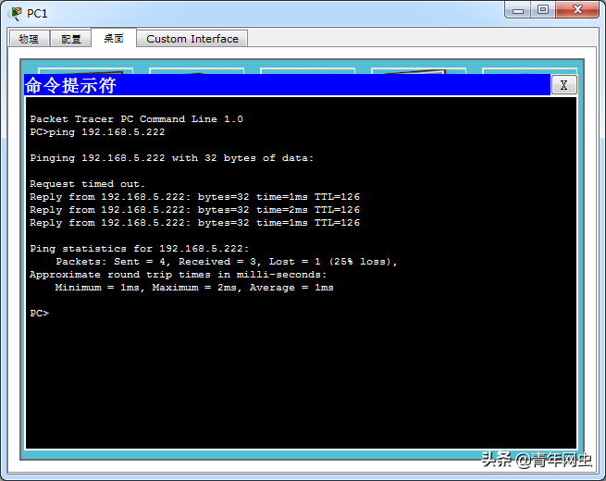Select the 桌面 tab
Image resolution: width=606 pixels, height=481 pixels.
(114, 38)
